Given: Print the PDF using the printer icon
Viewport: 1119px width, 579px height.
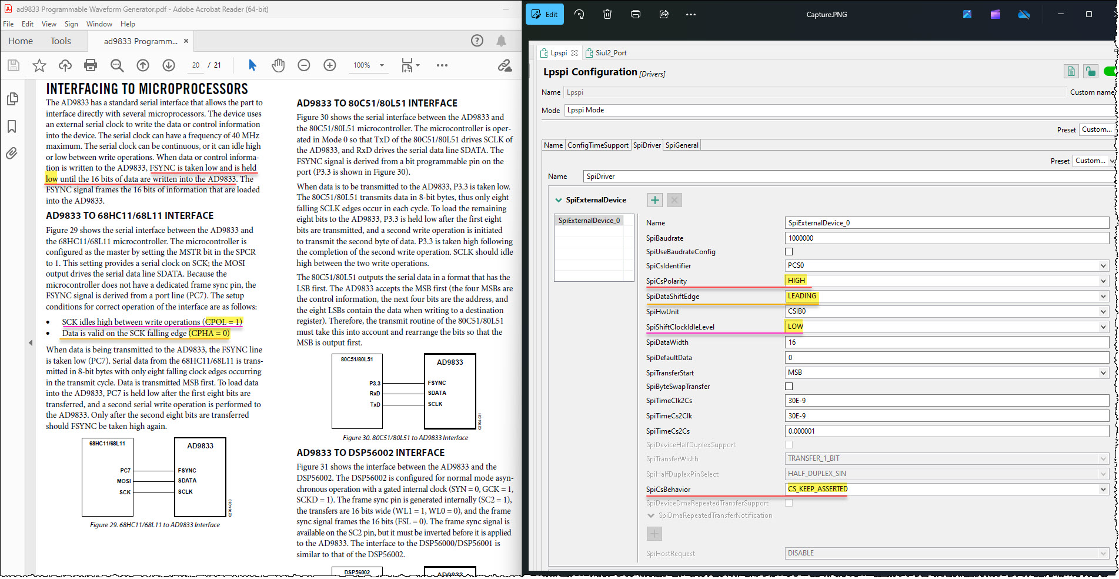Looking at the screenshot, I should pyautogui.click(x=91, y=65).
